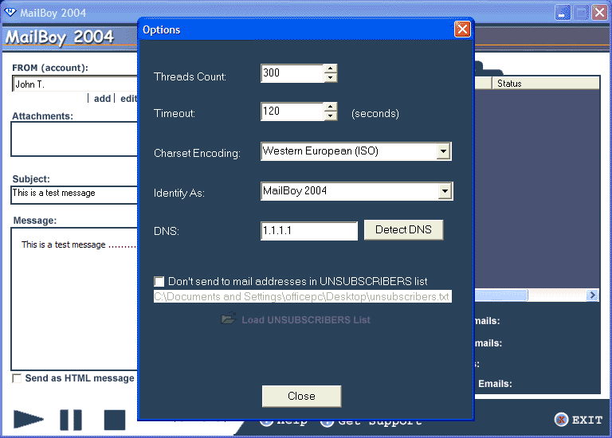This screenshot has height=438, width=612.
Task: Pause sending with the pause button
Action: [x=71, y=420]
